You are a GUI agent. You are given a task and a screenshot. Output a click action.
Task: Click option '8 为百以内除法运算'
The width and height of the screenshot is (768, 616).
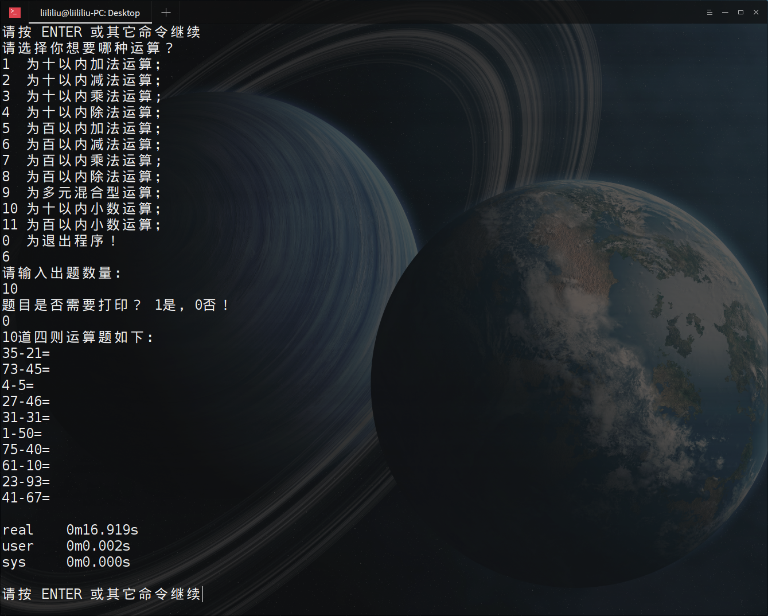coord(82,177)
